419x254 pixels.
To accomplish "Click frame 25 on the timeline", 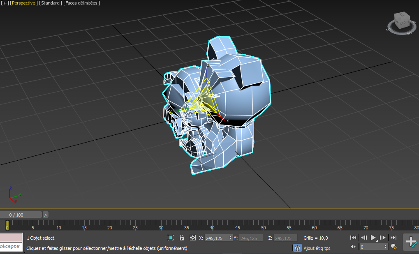I will 135,228.
